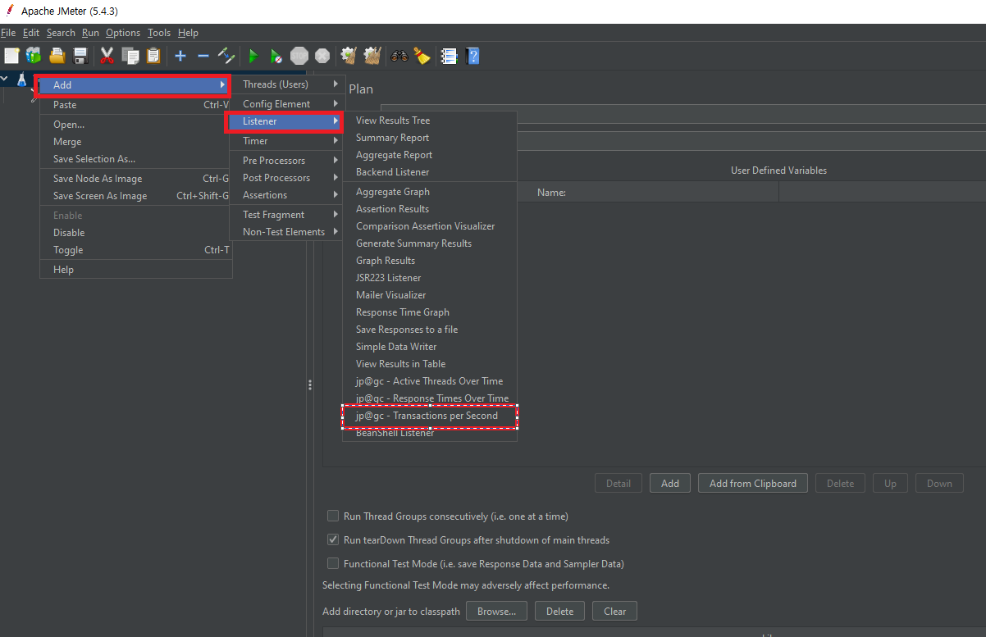This screenshot has height=637, width=986.
Task: Expand the Test Fragment submenu
Action: [285, 215]
